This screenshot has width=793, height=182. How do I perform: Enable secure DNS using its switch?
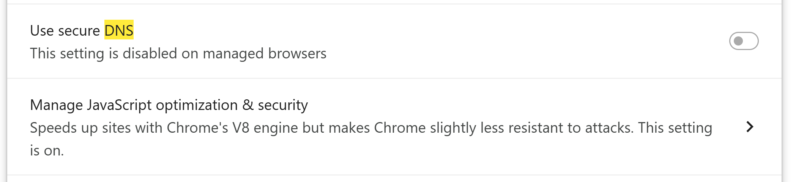(x=743, y=41)
